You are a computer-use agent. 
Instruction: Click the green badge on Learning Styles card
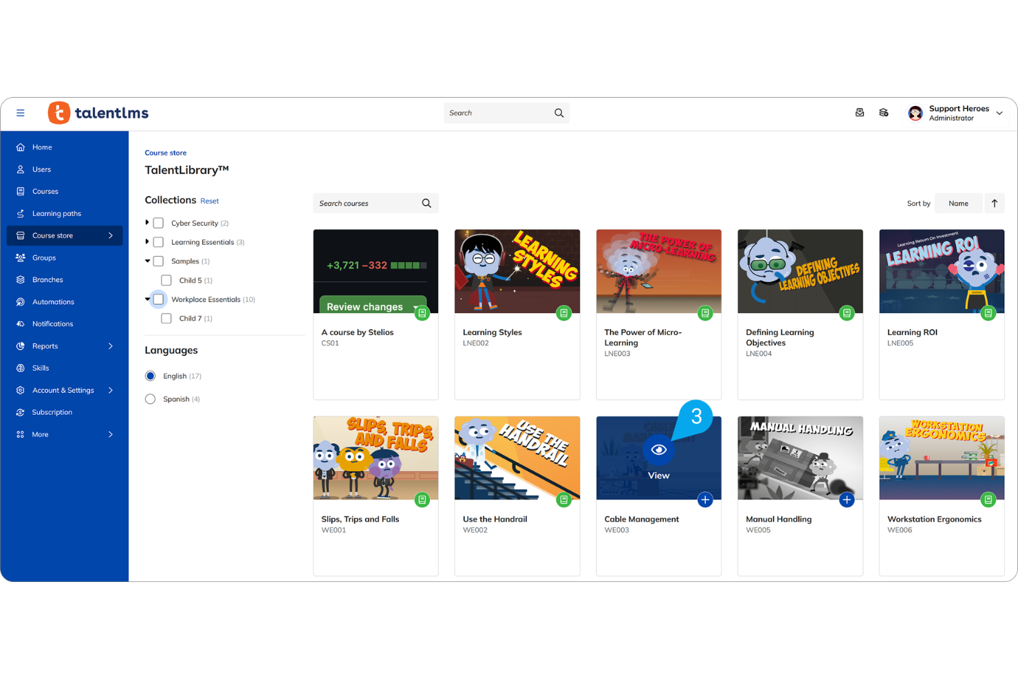tap(564, 314)
